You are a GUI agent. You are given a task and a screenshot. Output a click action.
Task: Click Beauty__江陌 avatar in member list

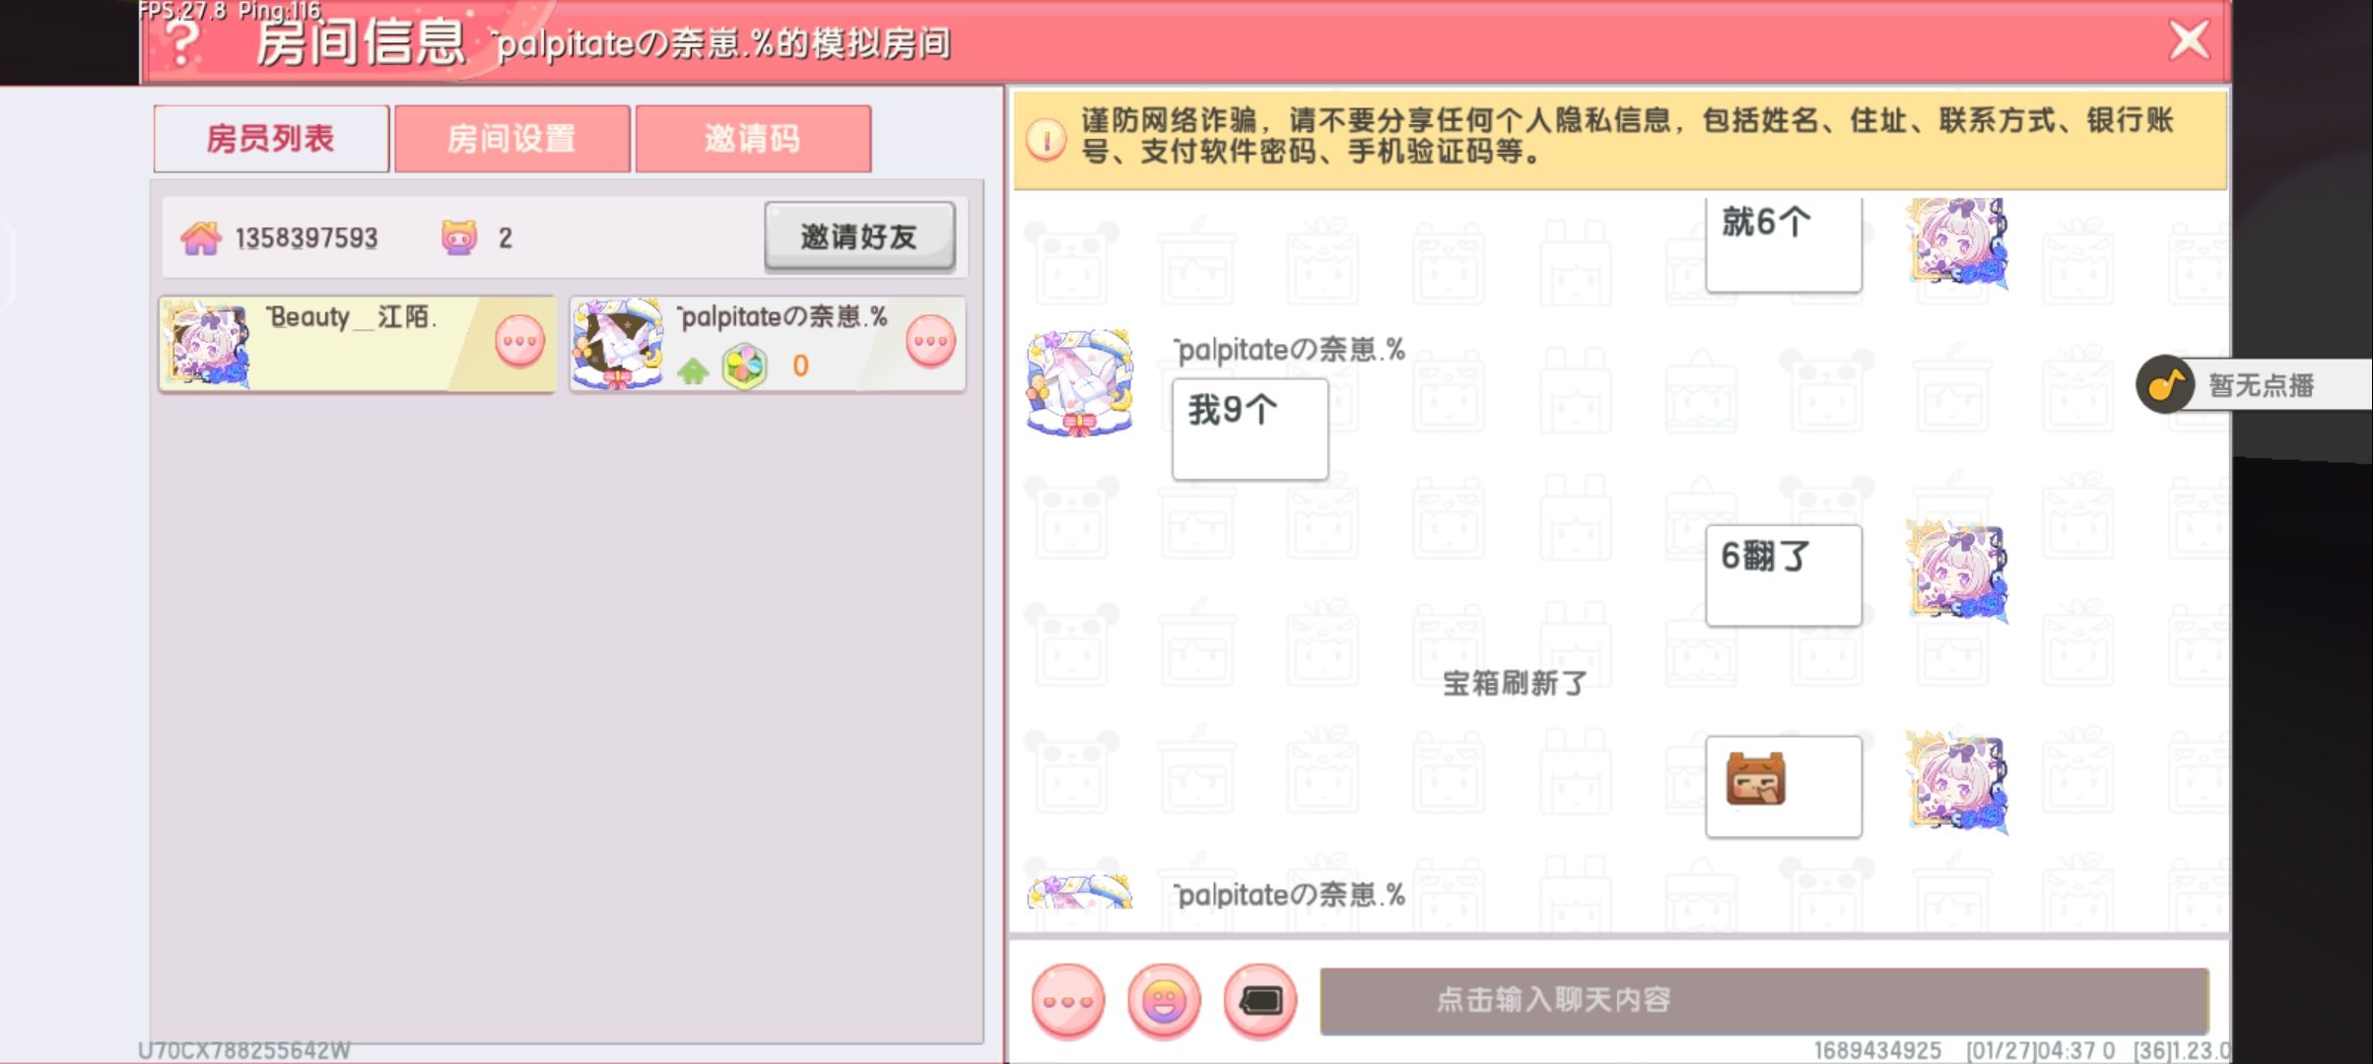click(208, 344)
